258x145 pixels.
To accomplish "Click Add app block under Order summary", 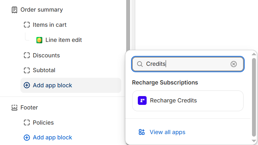I will tap(71, 86).
